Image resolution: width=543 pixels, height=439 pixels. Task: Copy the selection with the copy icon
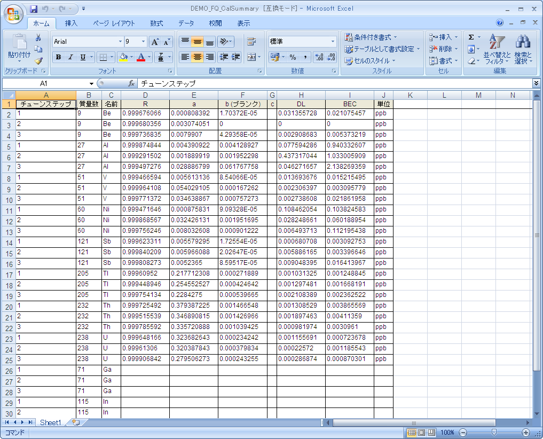(38, 49)
